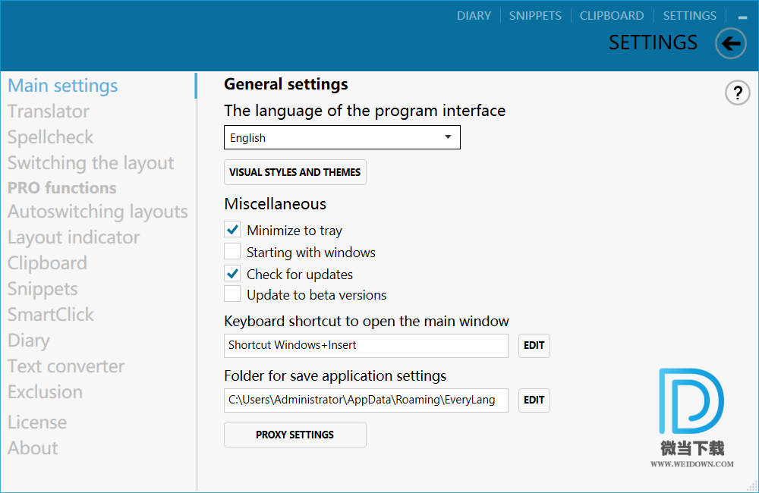Open CLIPBOARD from the top menu
Image resolution: width=759 pixels, height=493 pixels.
[x=611, y=16]
